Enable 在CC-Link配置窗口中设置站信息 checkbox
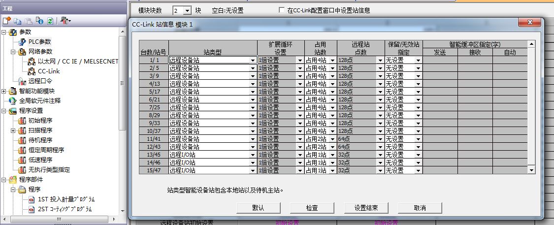 click(x=282, y=10)
